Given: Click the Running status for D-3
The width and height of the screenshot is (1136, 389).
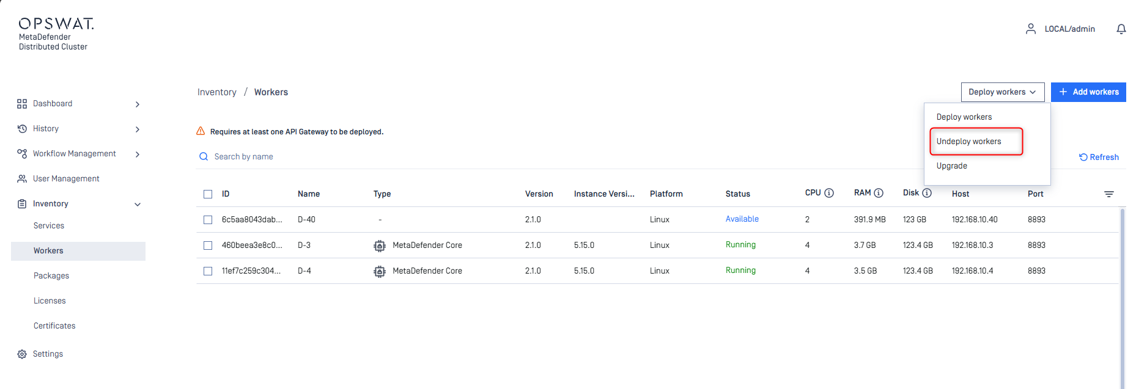Looking at the screenshot, I should (x=740, y=245).
